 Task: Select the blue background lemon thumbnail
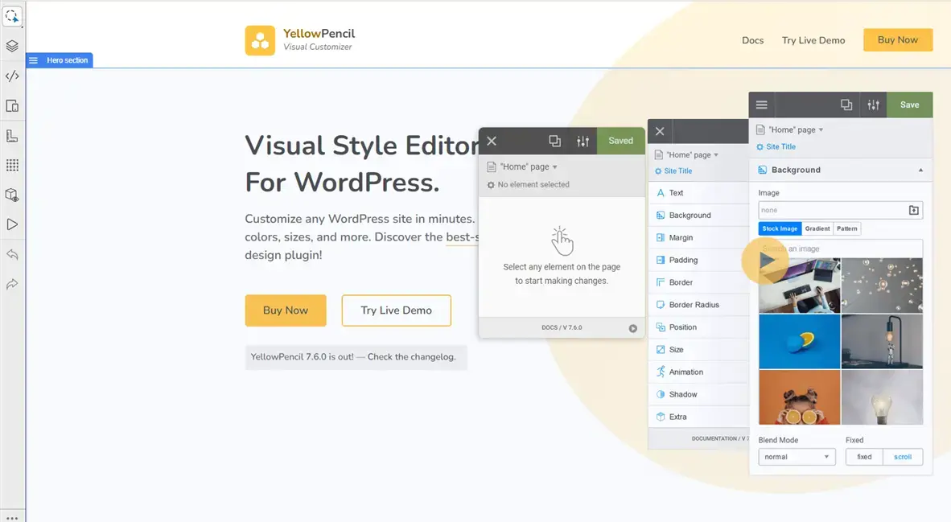click(x=800, y=341)
